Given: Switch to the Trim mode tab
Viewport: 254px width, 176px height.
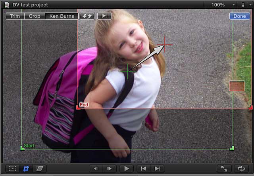Looking at the screenshot, I should click(x=15, y=16).
